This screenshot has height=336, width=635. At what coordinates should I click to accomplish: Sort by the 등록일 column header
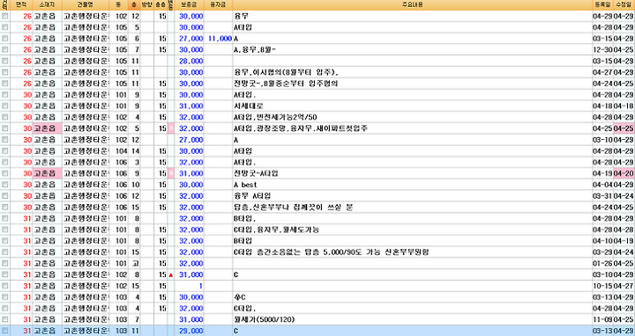[602, 5]
